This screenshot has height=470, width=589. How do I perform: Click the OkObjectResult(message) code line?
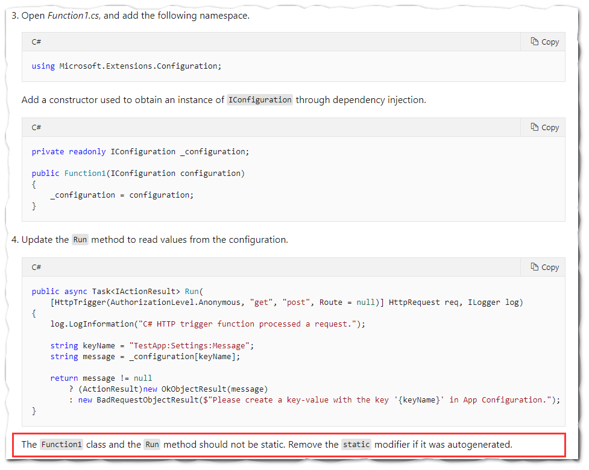point(169,389)
